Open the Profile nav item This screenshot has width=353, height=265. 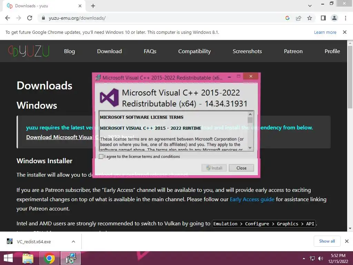(x=332, y=51)
